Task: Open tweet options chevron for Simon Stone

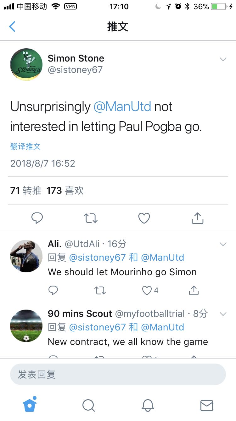Action: (x=223, y=59)
